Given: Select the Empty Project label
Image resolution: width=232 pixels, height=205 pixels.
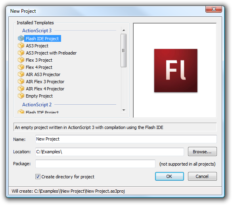Looking at the screenshot, I should pos(39,96).
